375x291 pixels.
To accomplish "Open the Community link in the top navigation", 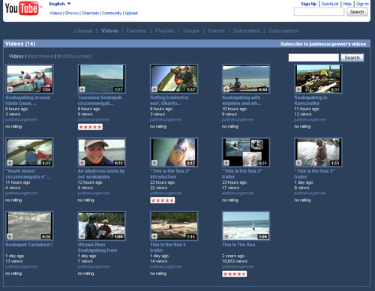I will 112,13.
